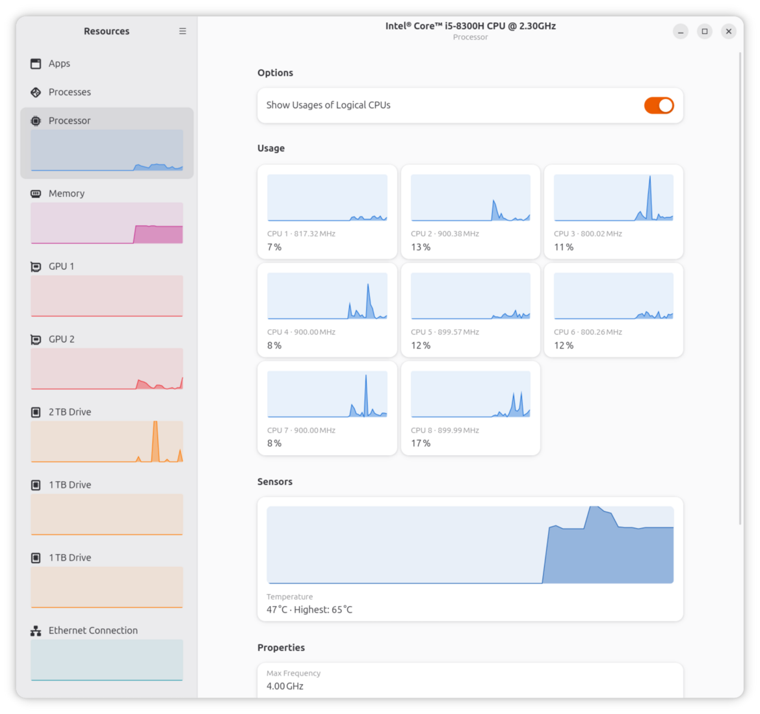Click the CPU 1 usage graph card
The width and height of the screenshot is (760, 714).
(327, 212)
